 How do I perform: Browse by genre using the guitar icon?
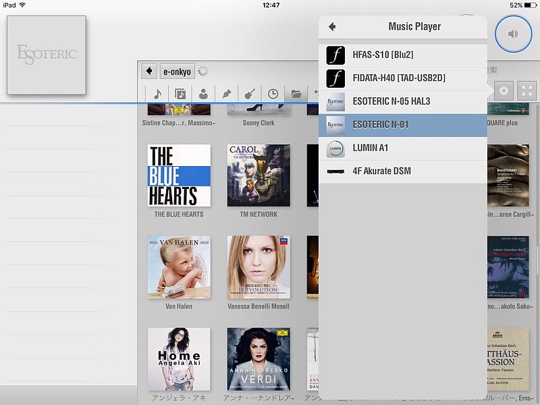(x=250, y=94)
